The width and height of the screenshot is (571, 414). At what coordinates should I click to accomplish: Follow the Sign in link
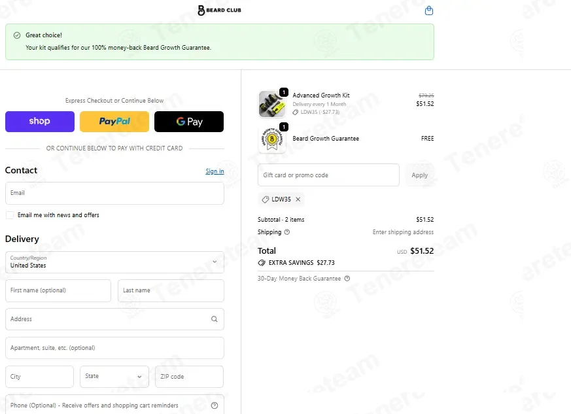(215, 171)
